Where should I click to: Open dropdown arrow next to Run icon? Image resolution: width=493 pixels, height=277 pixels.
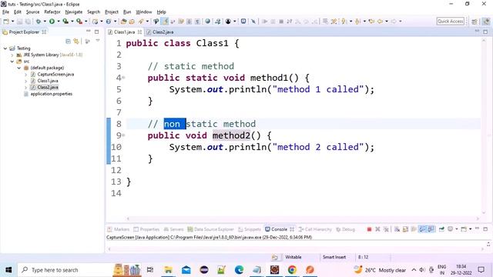[x=59, y=22]
